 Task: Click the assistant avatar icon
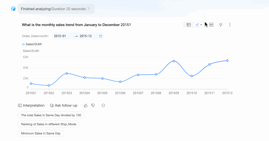click(x=13, y=9)
